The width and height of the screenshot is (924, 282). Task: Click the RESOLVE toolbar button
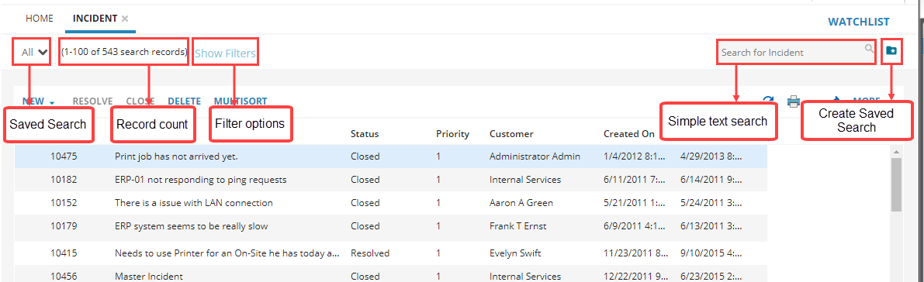point(92,101)
